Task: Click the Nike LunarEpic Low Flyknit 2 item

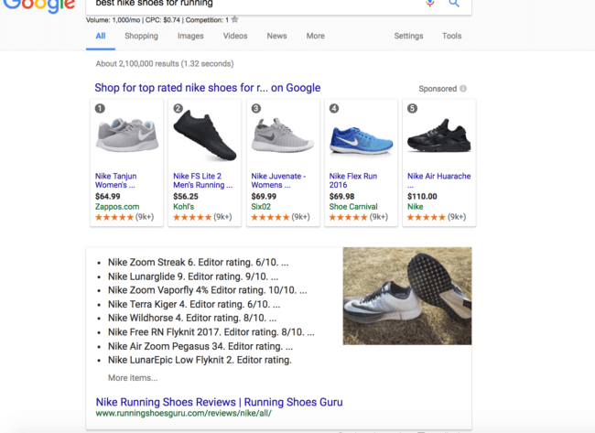Action: pyautogui.click(x=200, y=360)
